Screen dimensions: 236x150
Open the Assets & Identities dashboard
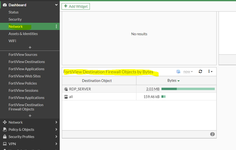point(23,34)
